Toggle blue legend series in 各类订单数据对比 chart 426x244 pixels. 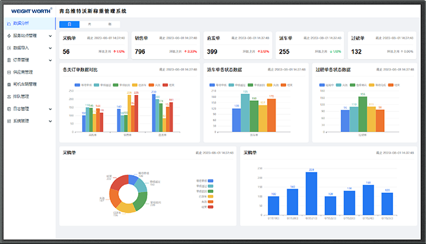[x=77, y=85]
